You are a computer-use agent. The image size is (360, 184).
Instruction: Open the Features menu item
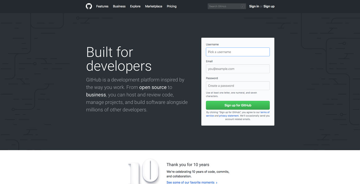[102, 6]
